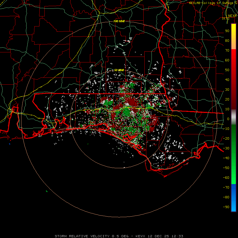Click the NEXLAB-College of DuPage credit text

click(x=213, y=3)
